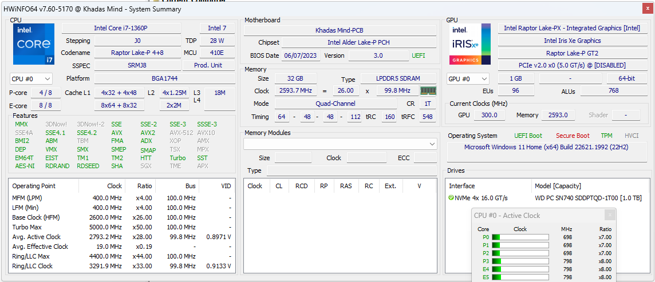
Task: Click the Prod. Unit field
Action: pyautogui.click(x=208, y=65)
